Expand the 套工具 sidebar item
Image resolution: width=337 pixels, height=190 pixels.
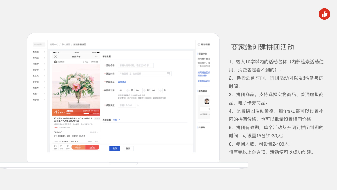click(x=39, y=76)
